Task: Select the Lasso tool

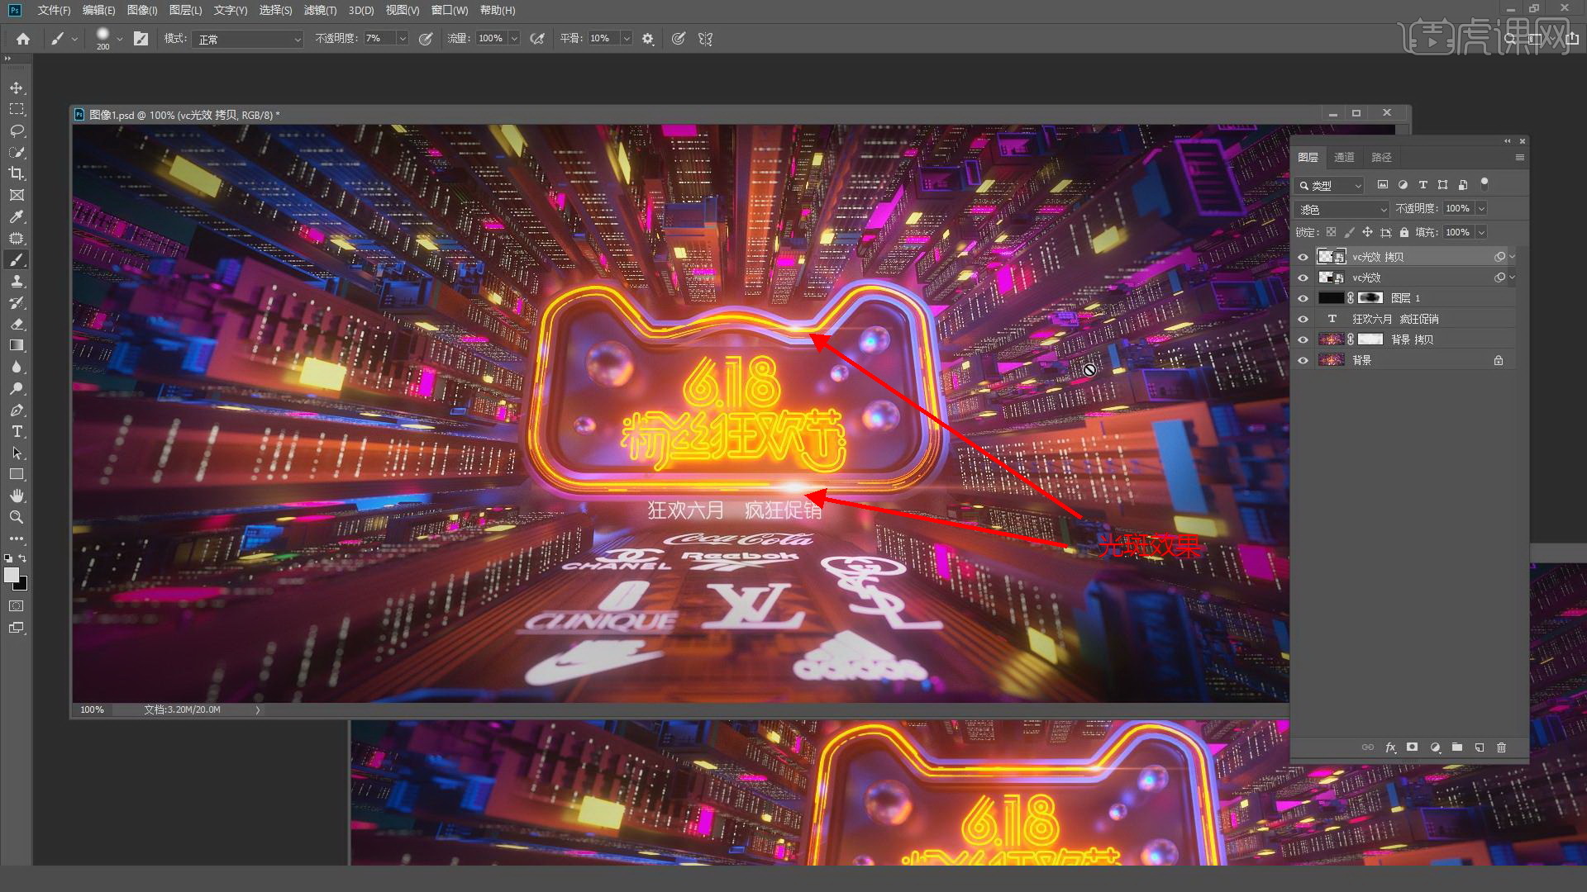Action: (17, 130)
